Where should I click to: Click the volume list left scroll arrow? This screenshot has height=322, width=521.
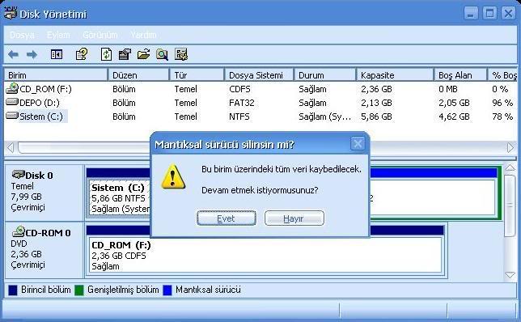11,148
